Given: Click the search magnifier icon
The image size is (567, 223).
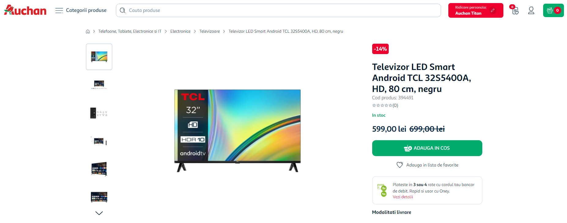Looking at the screenshot, I should [x=123, y=10].
